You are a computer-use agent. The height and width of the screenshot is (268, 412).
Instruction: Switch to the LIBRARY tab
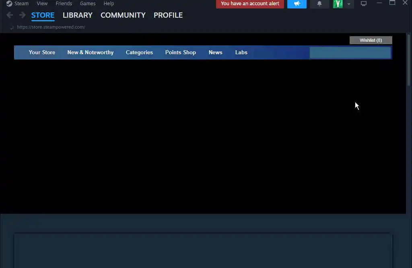[78, 15]
